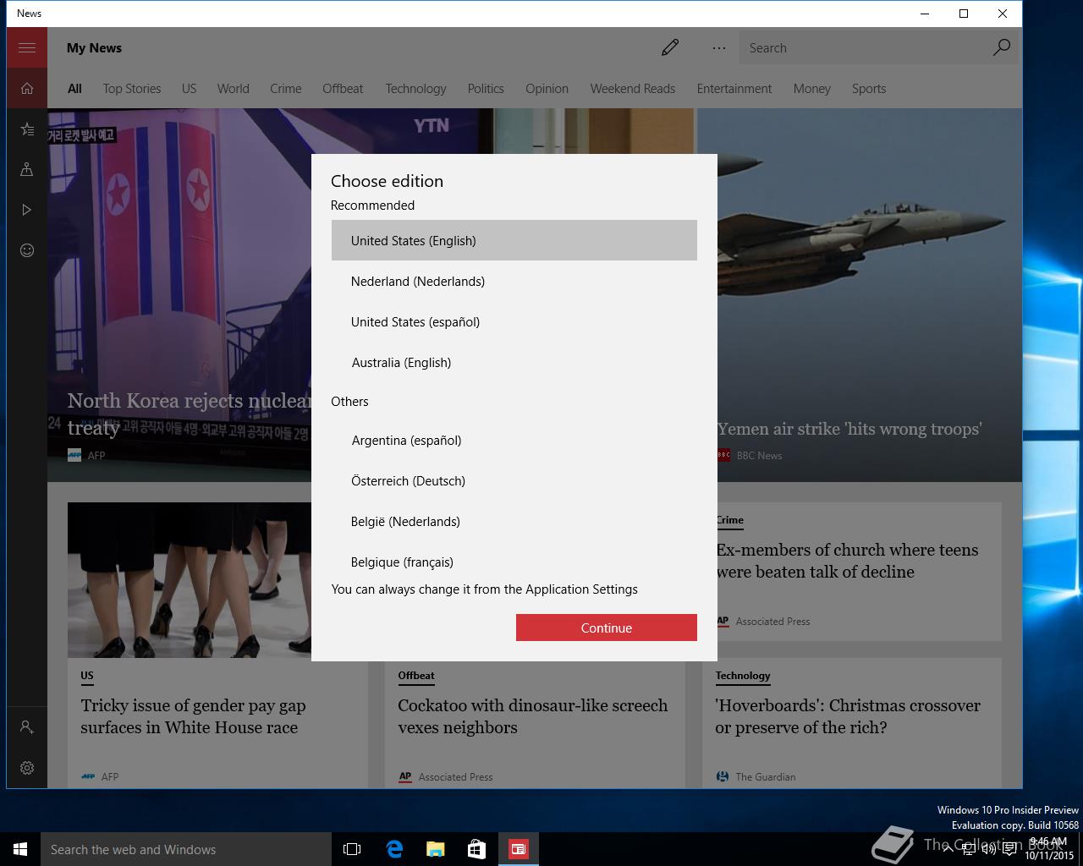The width and height of the screenshot is (1083, 866).
Task: Choose België (Nederlands) edition
Action: (x=514, y=521)
